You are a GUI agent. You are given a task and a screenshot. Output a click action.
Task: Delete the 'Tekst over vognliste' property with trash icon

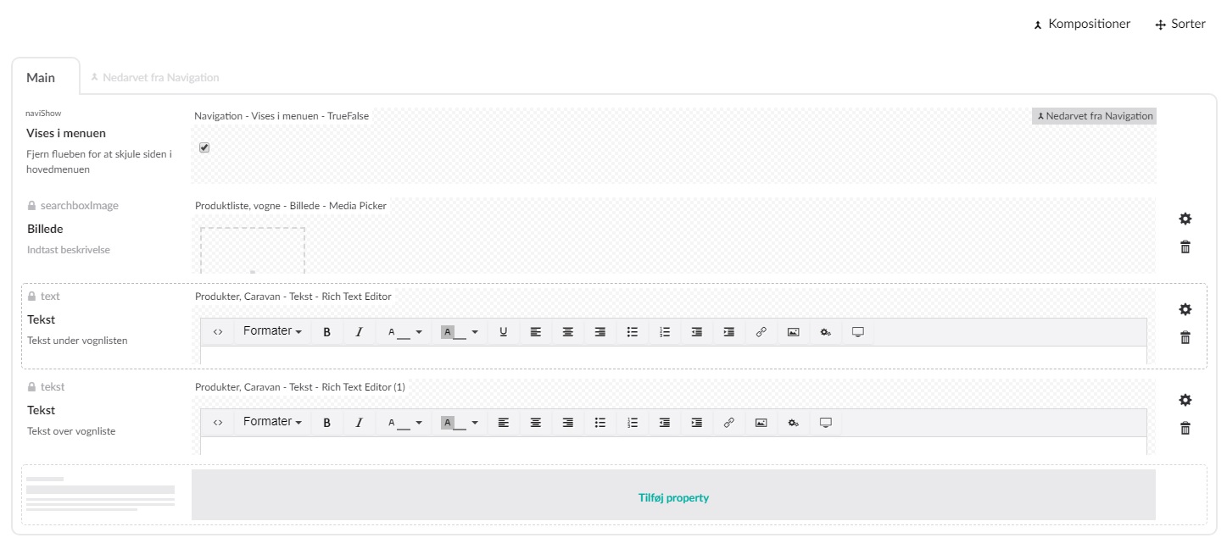pyautogui.click(x=1185, y=429)
